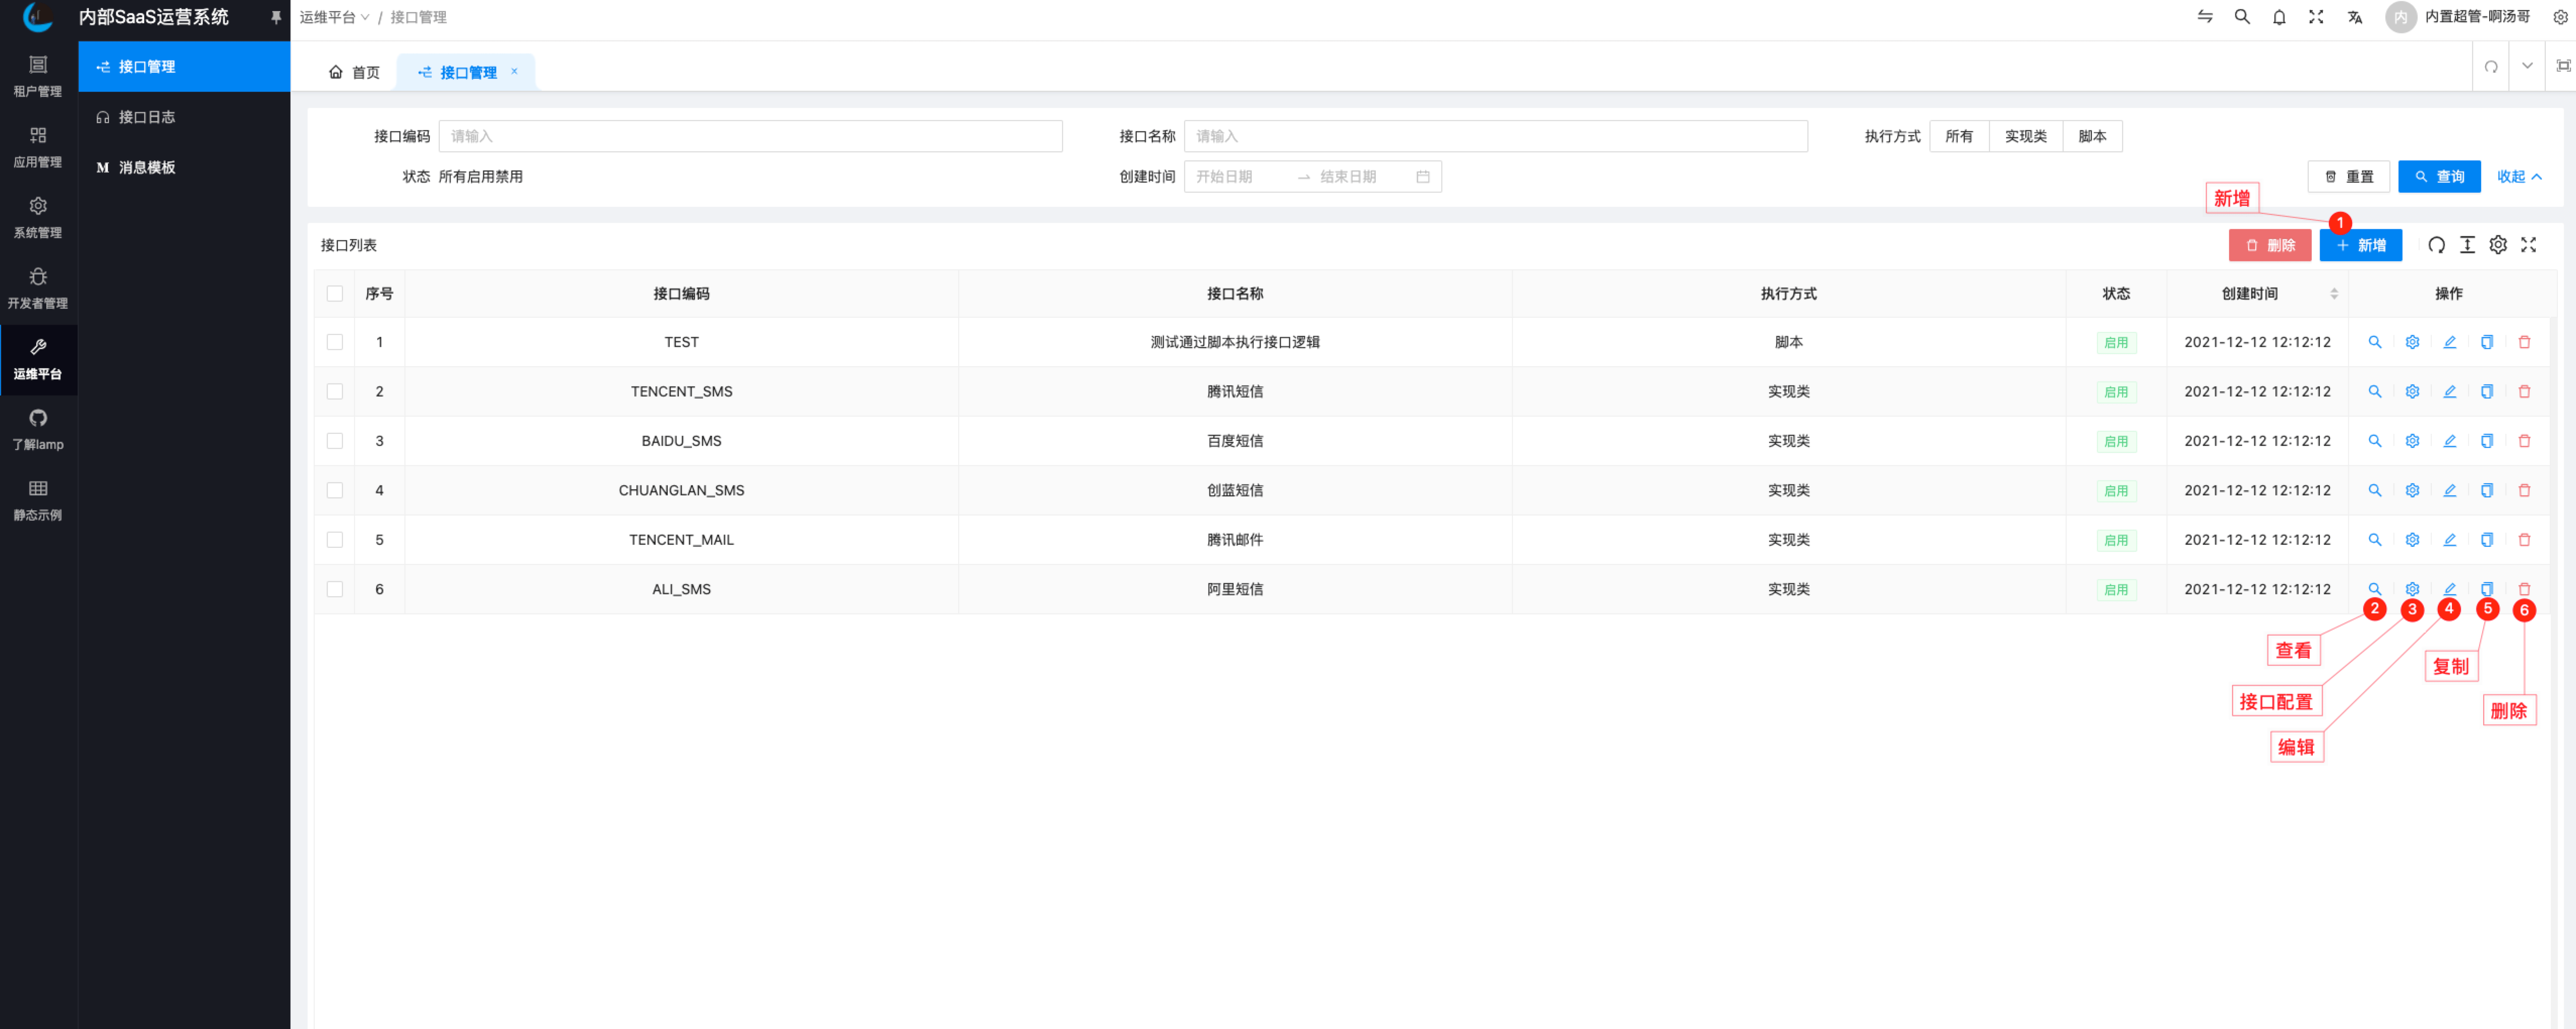Click the view icon for TEST row
Viewport: 2576px width, 1029px height.
coord(2374,342)
